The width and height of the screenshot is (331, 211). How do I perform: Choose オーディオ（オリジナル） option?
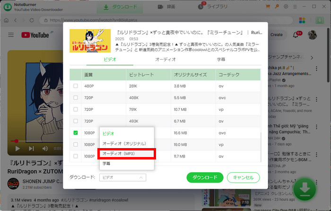tap(127, 144)
